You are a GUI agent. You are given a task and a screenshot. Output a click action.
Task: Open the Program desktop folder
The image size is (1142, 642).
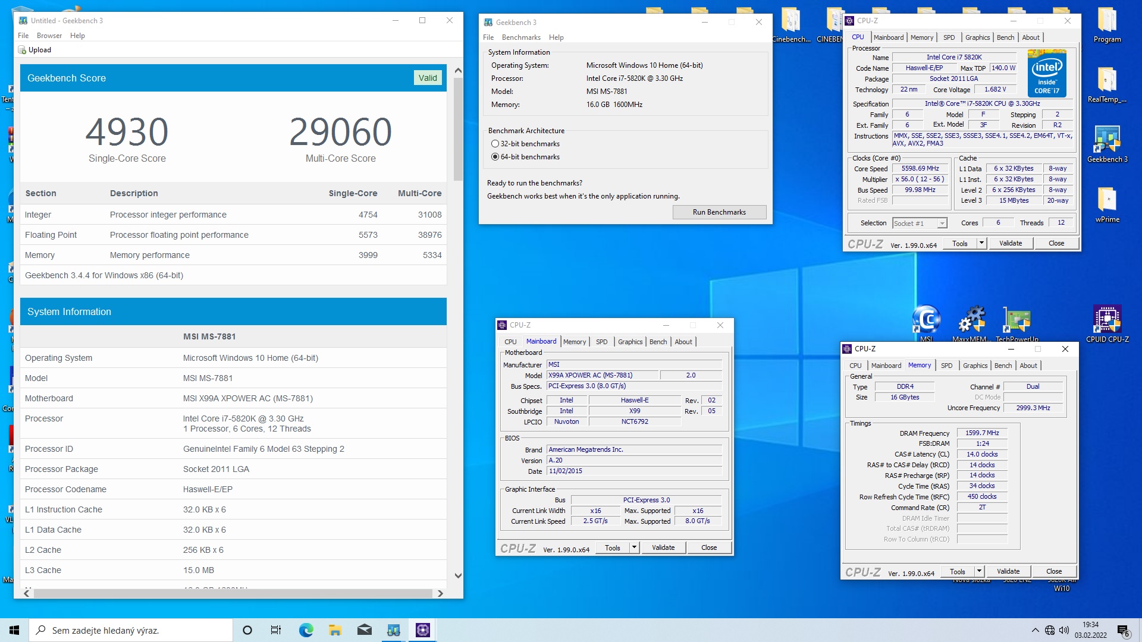tap(1107, 25)
